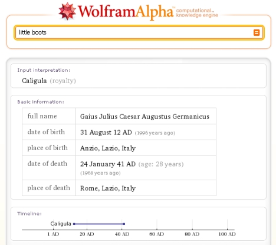Select the '31 August 12 AD' value

tap(106, 133)
